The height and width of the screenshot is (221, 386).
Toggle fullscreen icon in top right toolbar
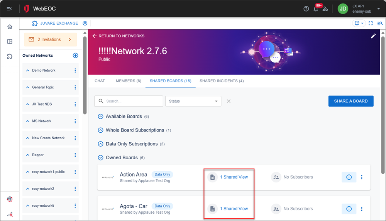coord(371,23)
